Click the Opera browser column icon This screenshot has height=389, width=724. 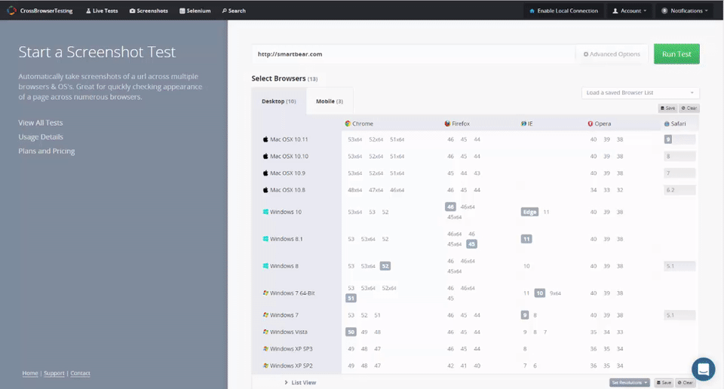590,124
